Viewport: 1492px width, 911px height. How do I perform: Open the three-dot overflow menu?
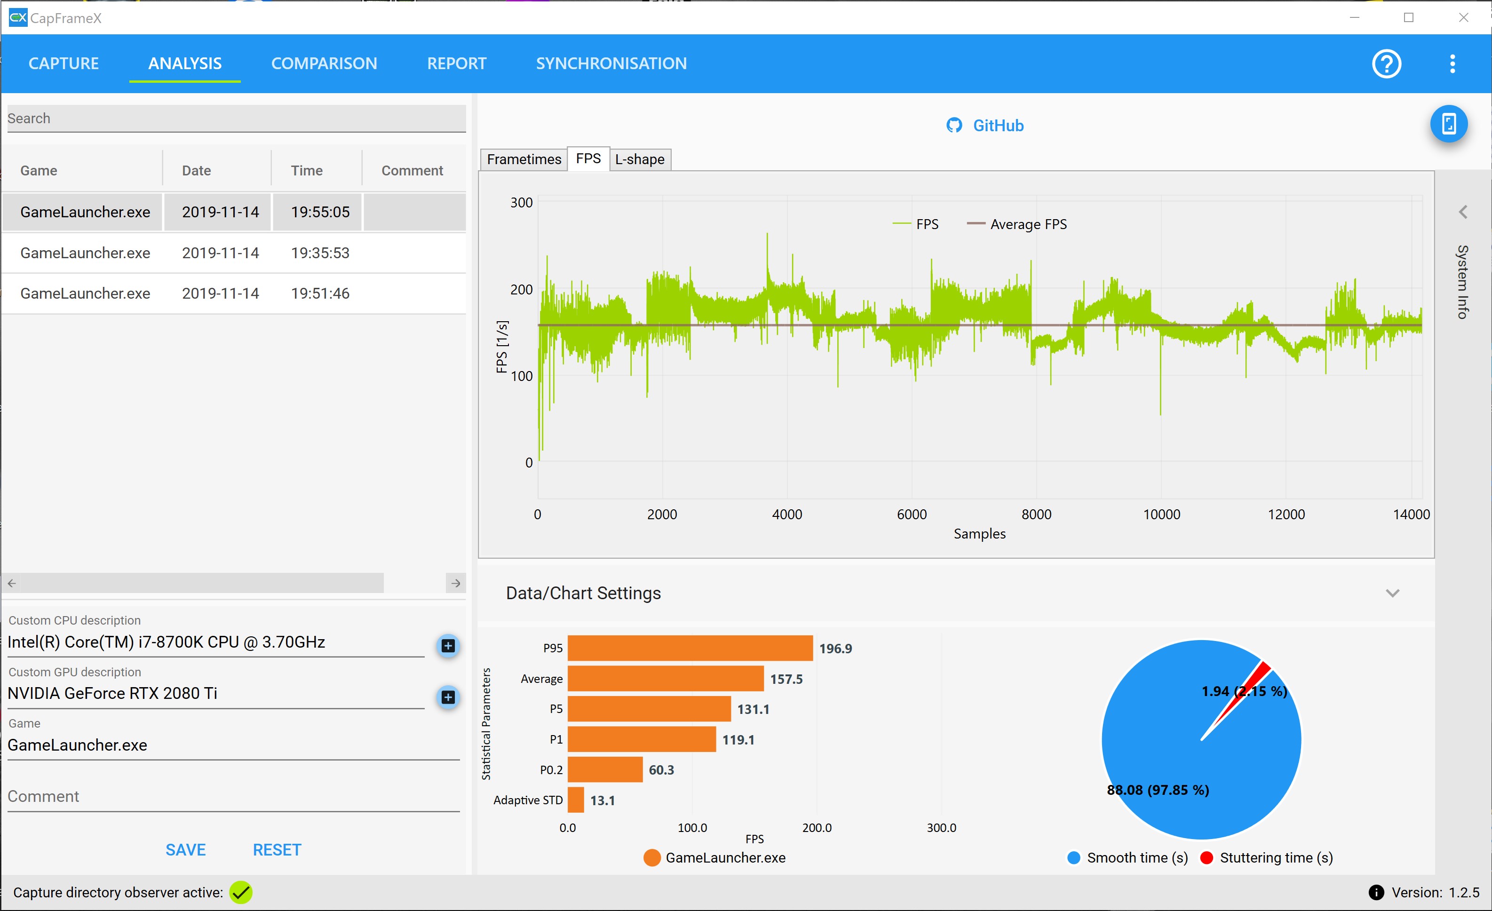(x=1452, y=63)
